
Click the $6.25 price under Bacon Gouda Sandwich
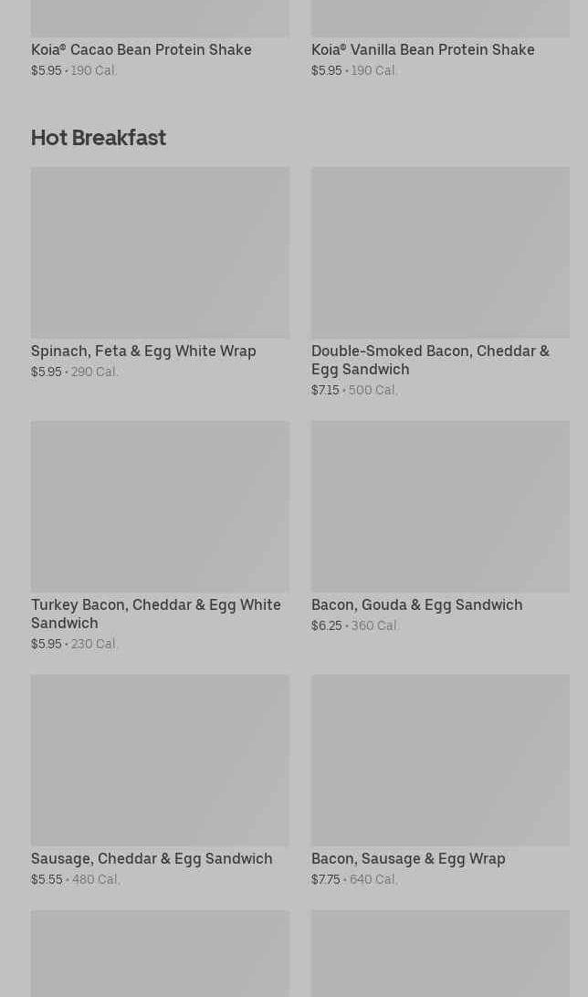[x=327, y=625]
